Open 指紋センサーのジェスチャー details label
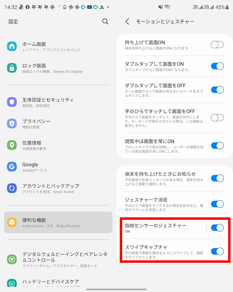This screenshot has height=292, width=233. [155, 226]
